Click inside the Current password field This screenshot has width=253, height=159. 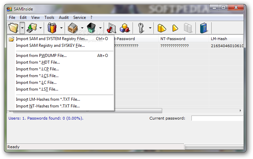[x=217, y=118]
